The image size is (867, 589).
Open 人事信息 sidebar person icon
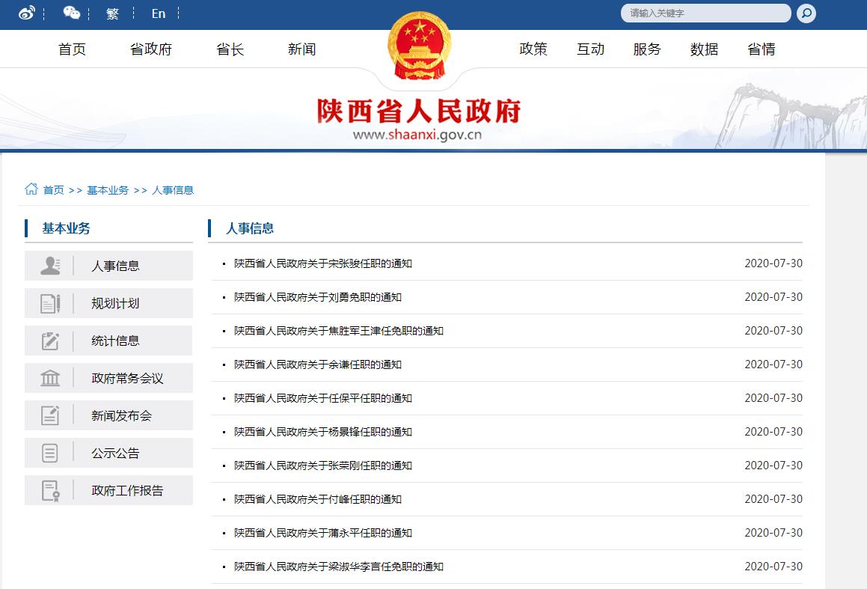coord(50,266)
